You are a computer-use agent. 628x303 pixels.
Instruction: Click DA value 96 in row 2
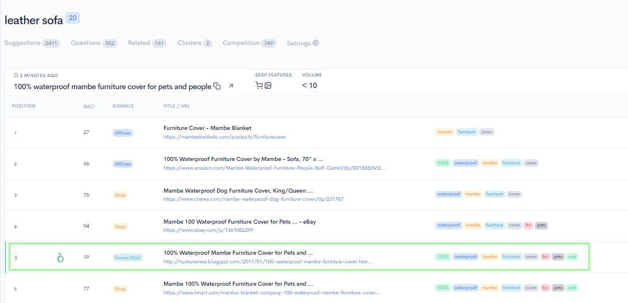pyautogui.click(x=86, y=164)
